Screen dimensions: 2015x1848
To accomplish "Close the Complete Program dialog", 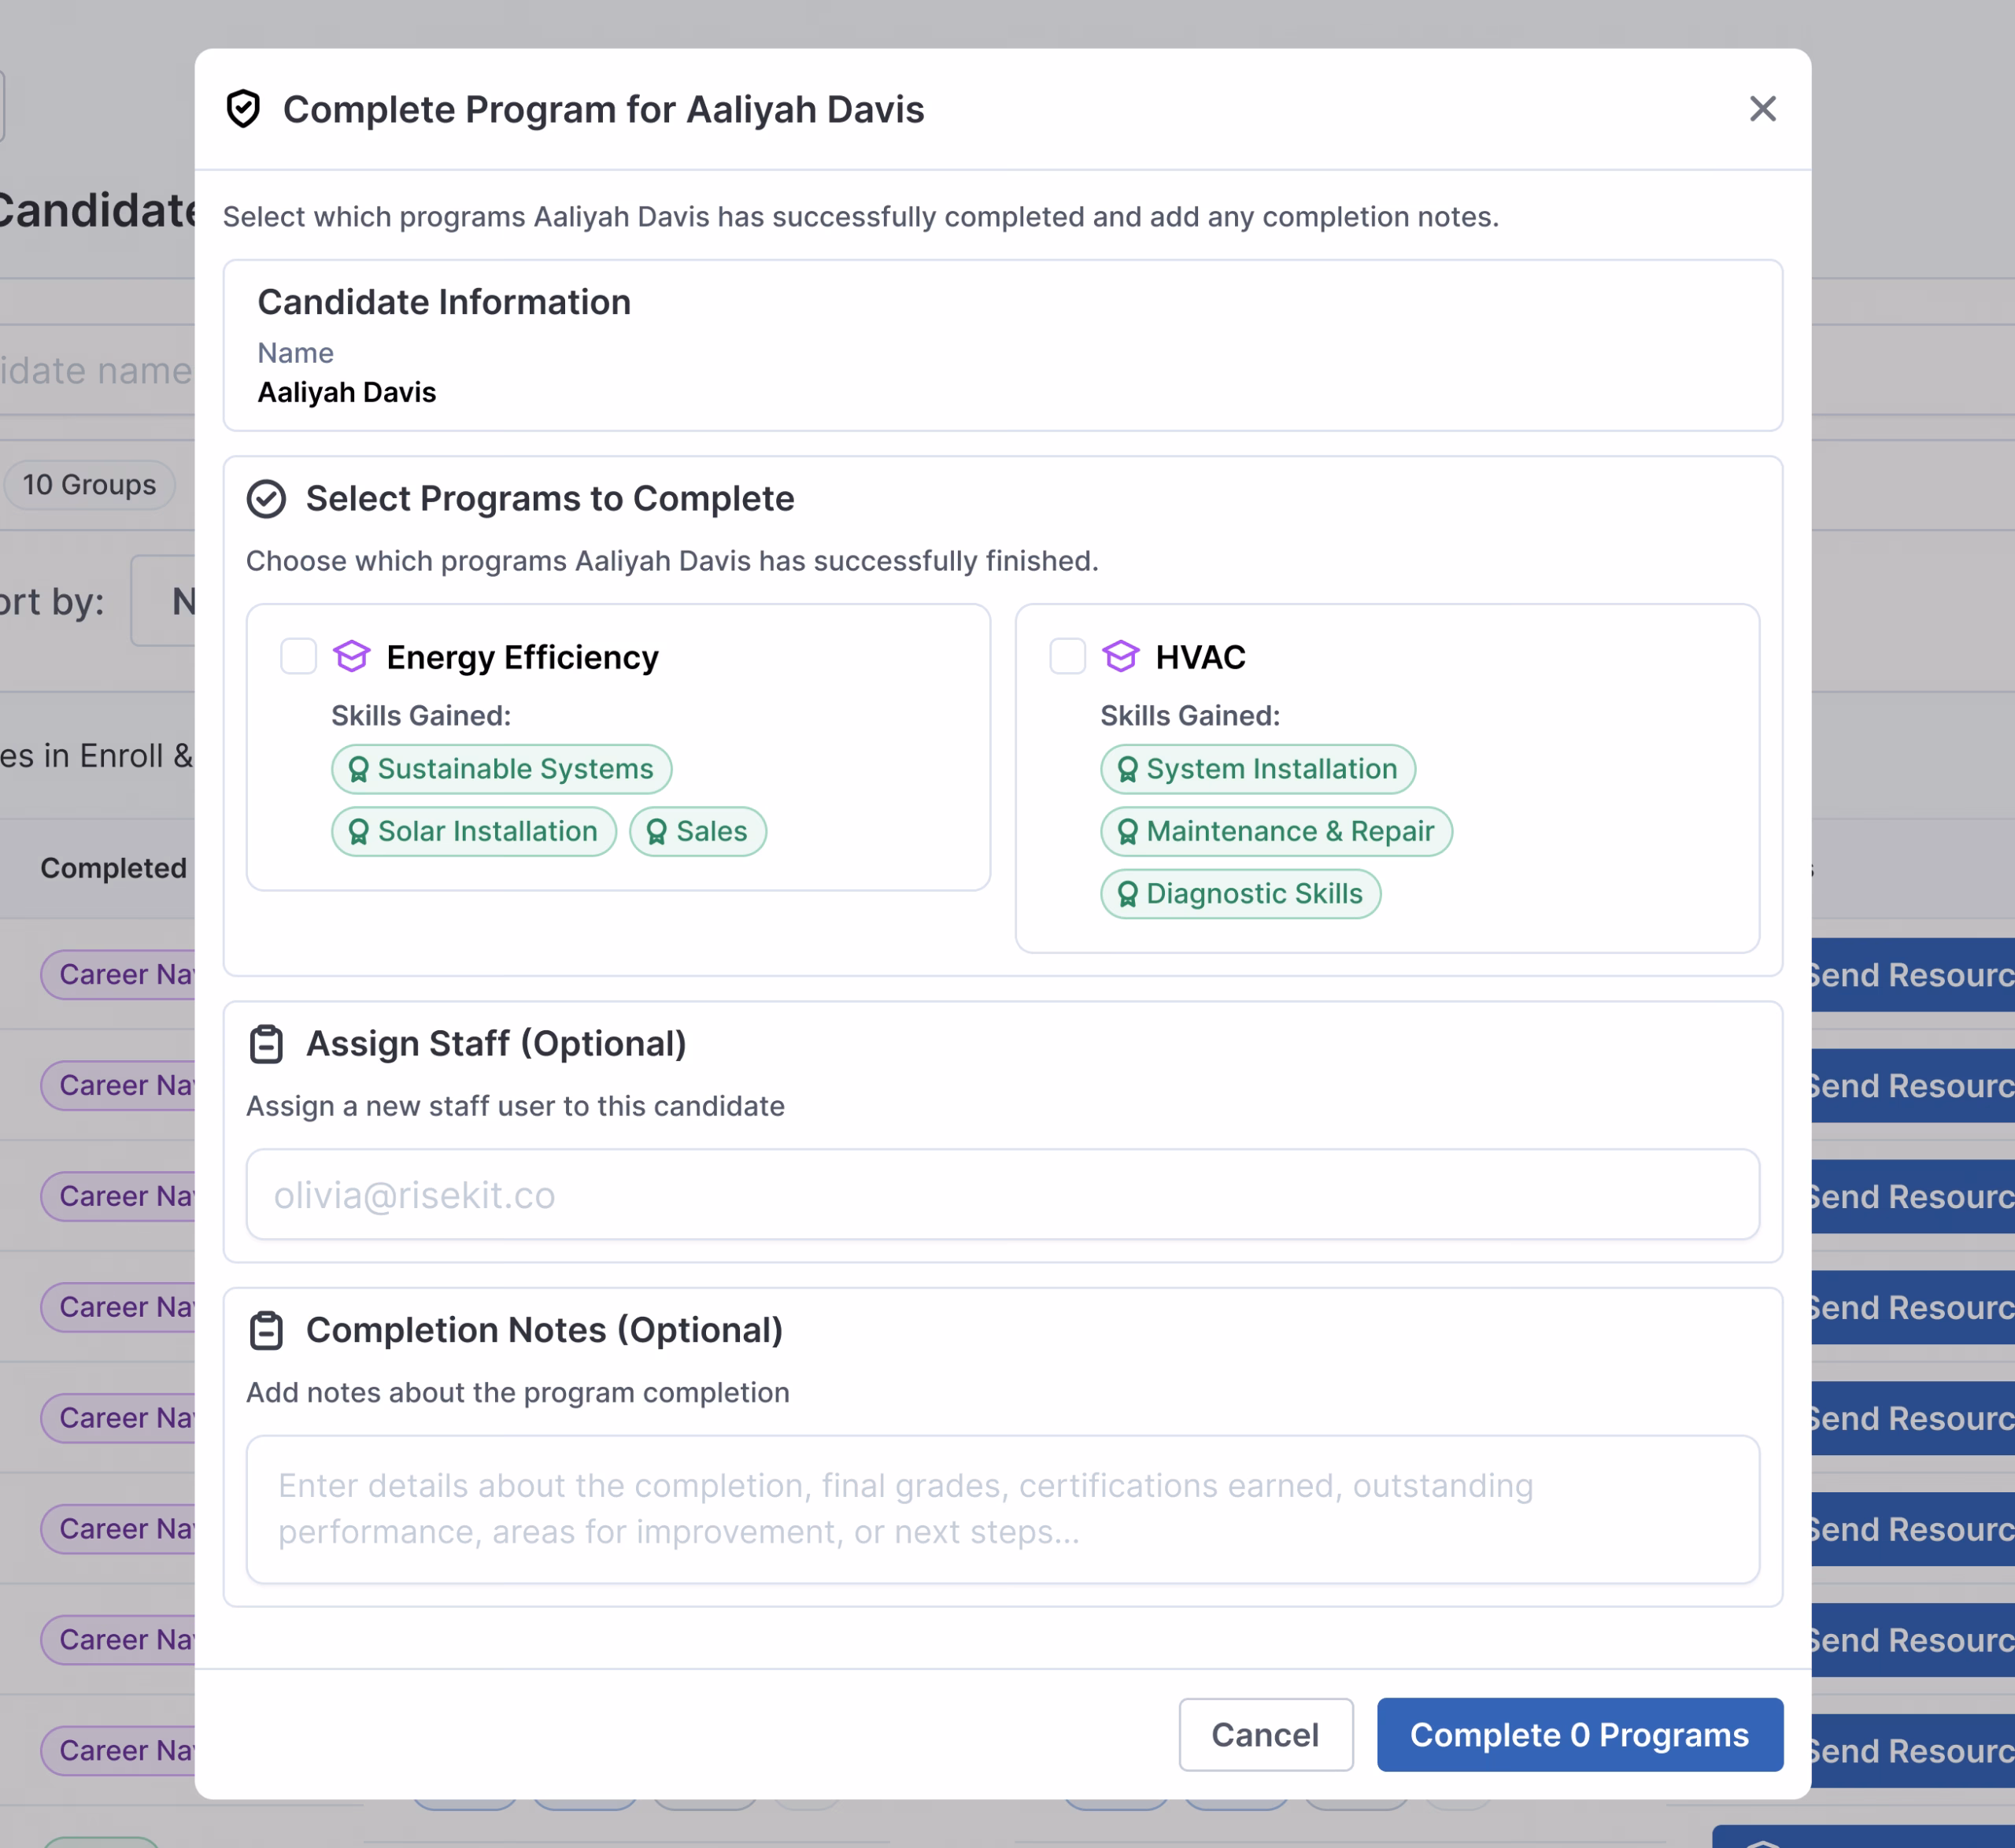I will click(1762, 109).
